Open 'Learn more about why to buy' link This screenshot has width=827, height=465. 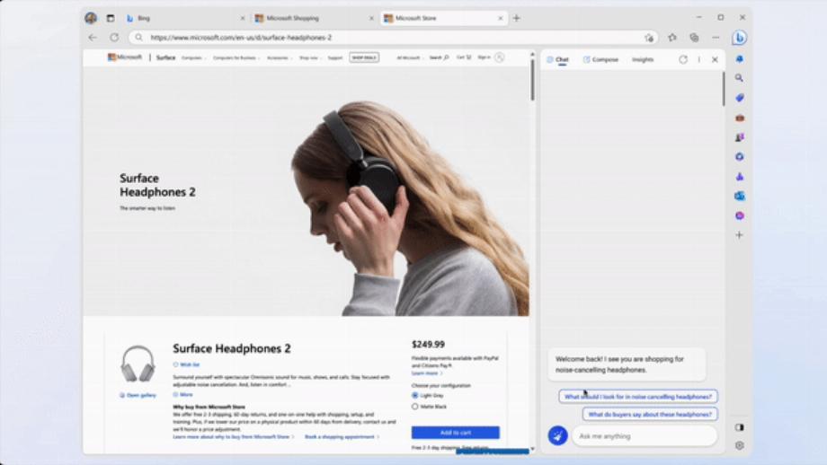pyautogui.click(x=233, y=436)
